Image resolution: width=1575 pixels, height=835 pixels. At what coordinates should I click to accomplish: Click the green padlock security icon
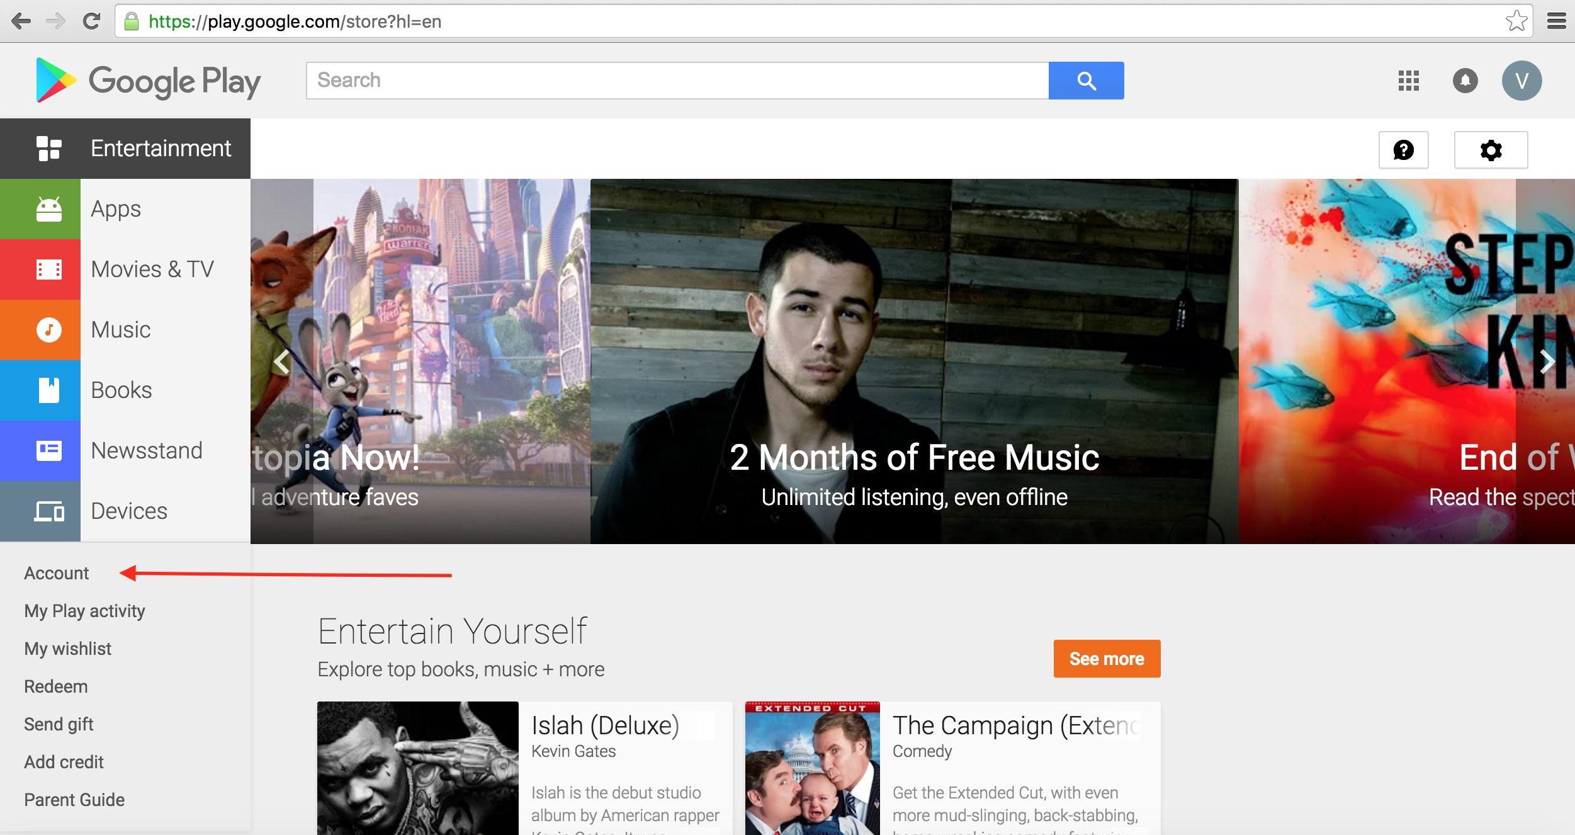[x=132, y=22]
